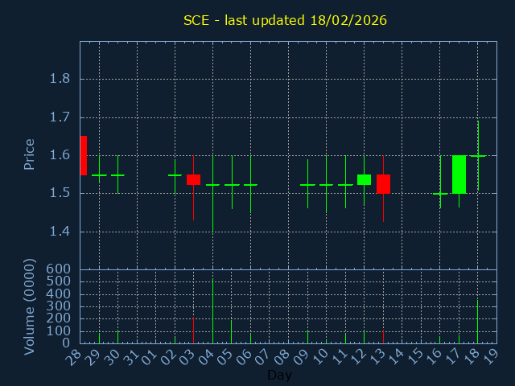
Task: Select the day 19 tick label
Action: tap(492, 355)
